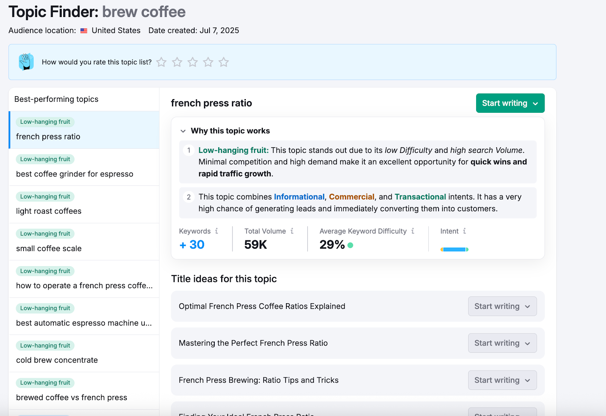The image size is (606, 416).
Task: Click info icon beside Average Keyword Difficulty
Action: [x=413, y=231]
